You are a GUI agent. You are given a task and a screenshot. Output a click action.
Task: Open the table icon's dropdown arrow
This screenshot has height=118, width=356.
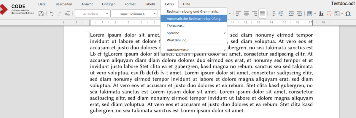tap(314, 14)
